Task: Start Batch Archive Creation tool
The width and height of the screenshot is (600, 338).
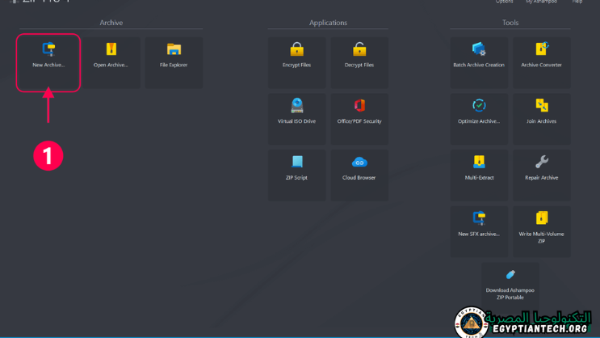Action: pos(479,63)
